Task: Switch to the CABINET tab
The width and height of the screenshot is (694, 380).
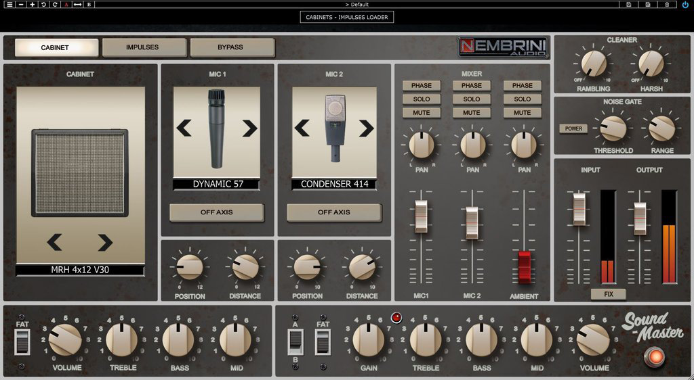Action: (56, 47)
